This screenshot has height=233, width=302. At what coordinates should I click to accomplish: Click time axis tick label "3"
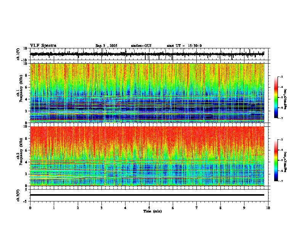pos(101,208)
